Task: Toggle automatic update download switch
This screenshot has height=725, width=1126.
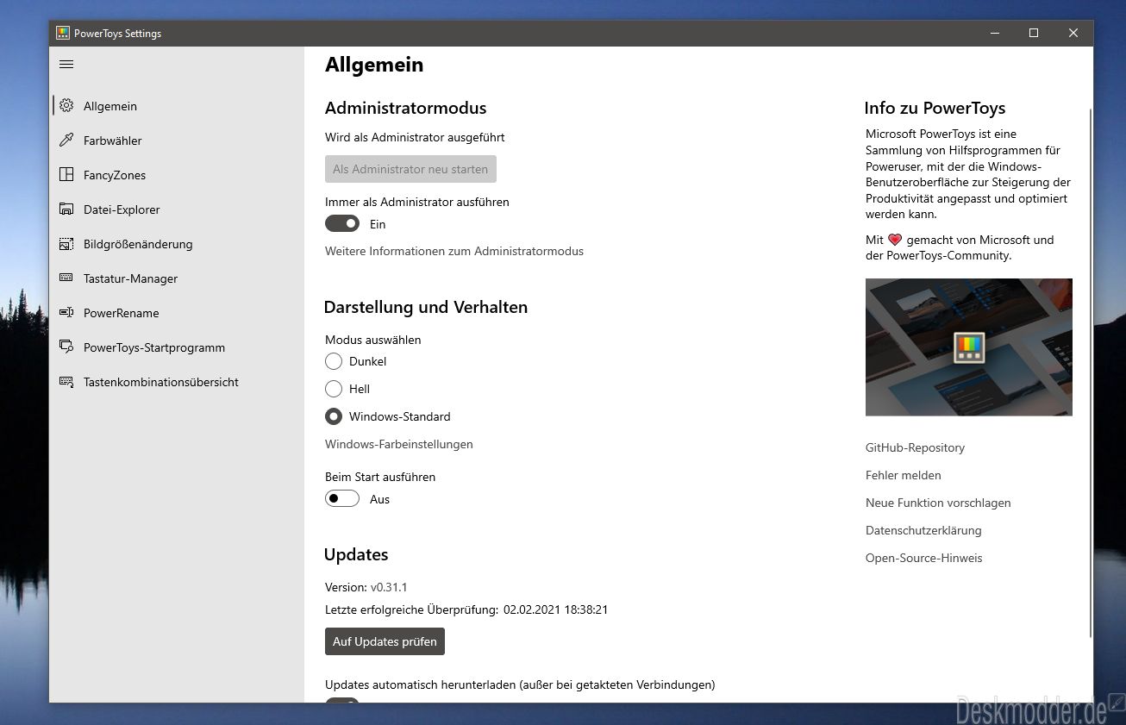Action: 342,700
